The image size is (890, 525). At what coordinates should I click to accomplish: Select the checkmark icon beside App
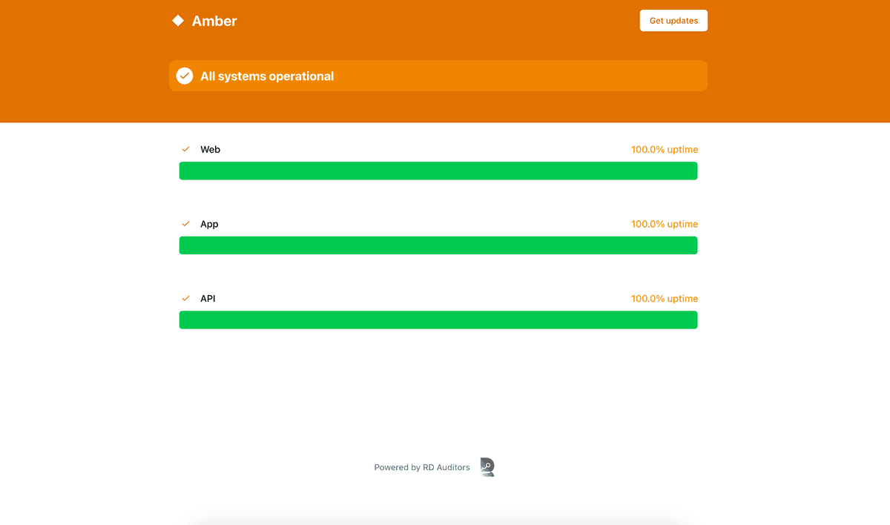[185, 223]
